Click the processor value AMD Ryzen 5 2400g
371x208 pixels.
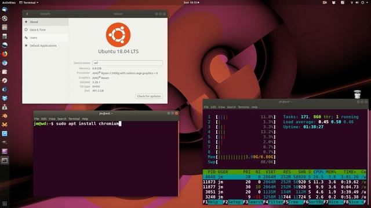125,73
